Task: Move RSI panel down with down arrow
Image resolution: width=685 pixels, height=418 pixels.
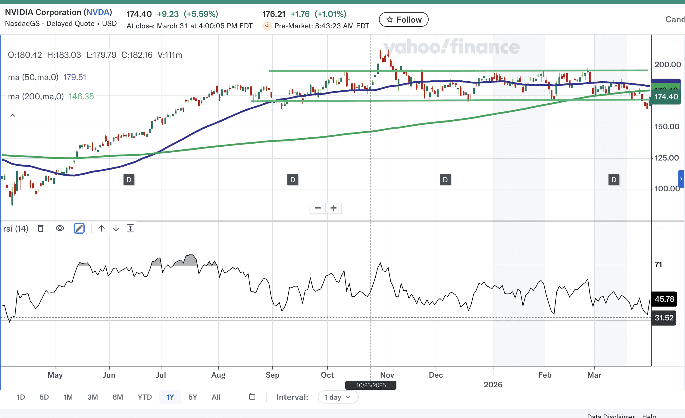Action: (116, 229)
